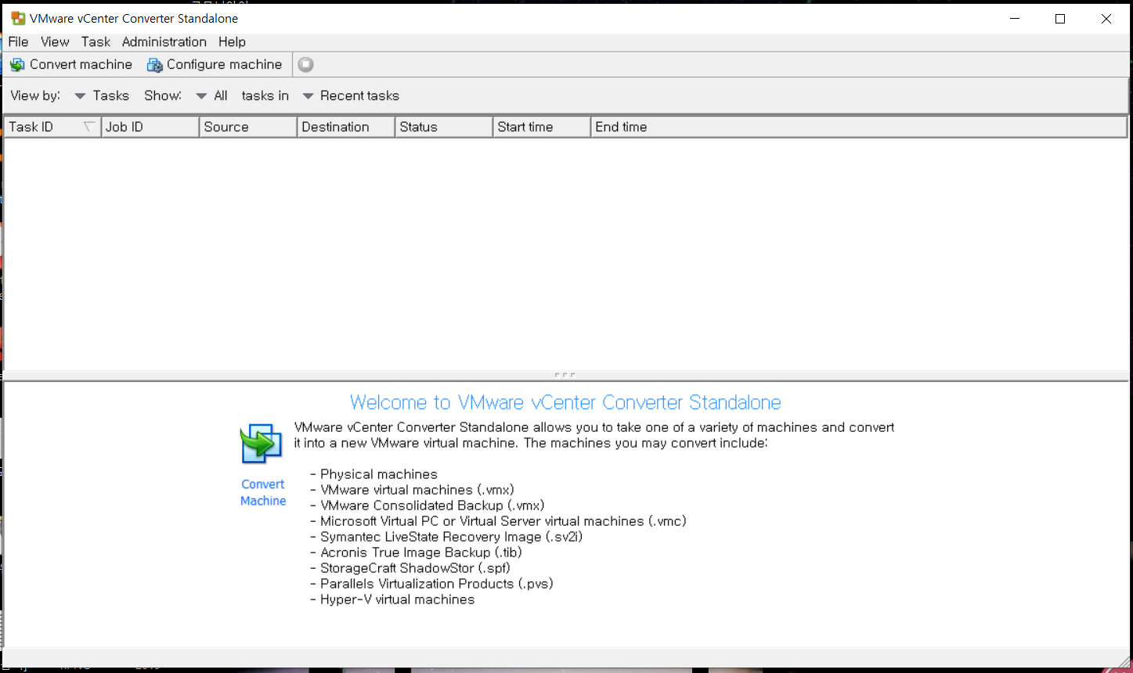Click the large Convert Machine icon in welcome pane
1133x673 pixels.
261,444
